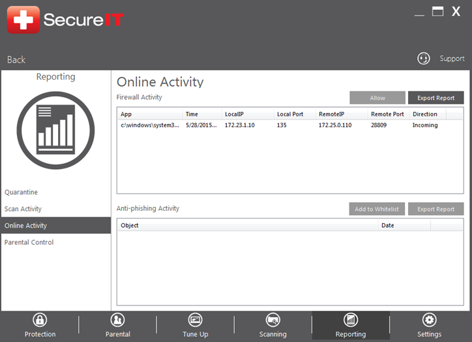Open Settings via the gear icon
The width and height of the screenshot is (472, 342).
click(x=429, y=320)
